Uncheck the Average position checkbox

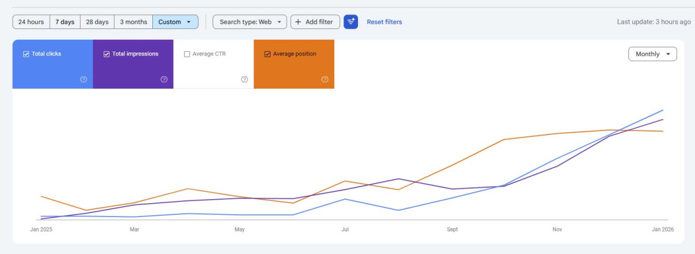pos(268,54)
